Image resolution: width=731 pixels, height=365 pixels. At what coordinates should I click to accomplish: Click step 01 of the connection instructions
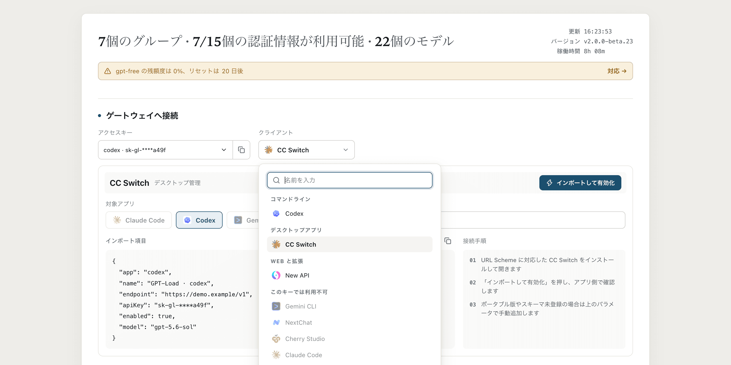(542, 264)
